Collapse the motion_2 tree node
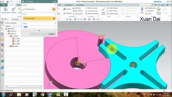The height and width of the screenshot is (97, 172). [x=6, y=33]
